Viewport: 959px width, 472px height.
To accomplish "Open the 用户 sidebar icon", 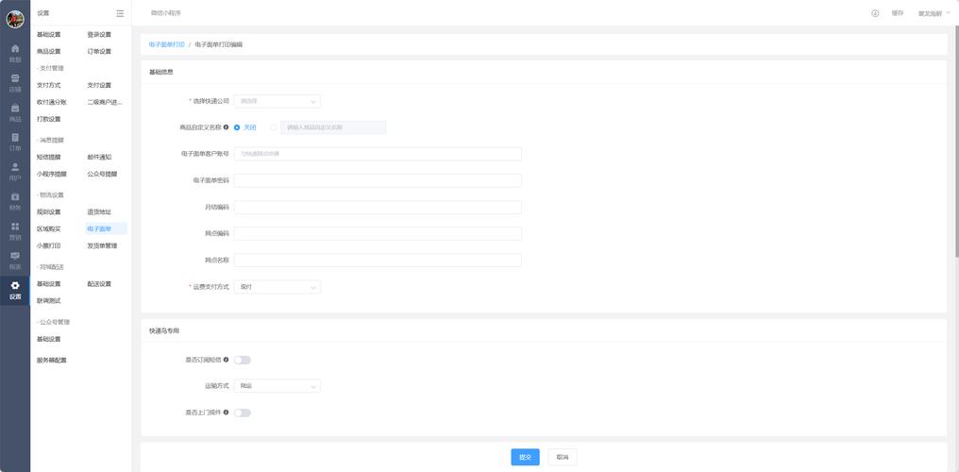I will (x=15, y=171).
